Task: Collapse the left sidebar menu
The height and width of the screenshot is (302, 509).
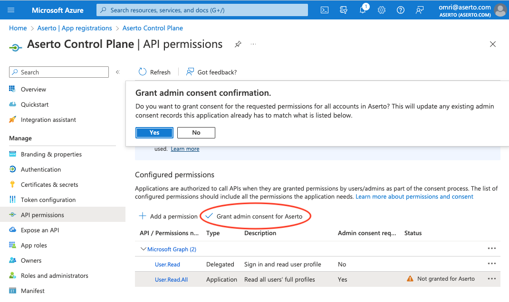Action: (x=118, y=72)
